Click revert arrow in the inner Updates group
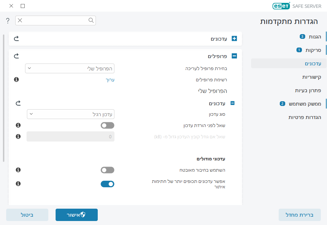The image size is (327, 225). 18,103
